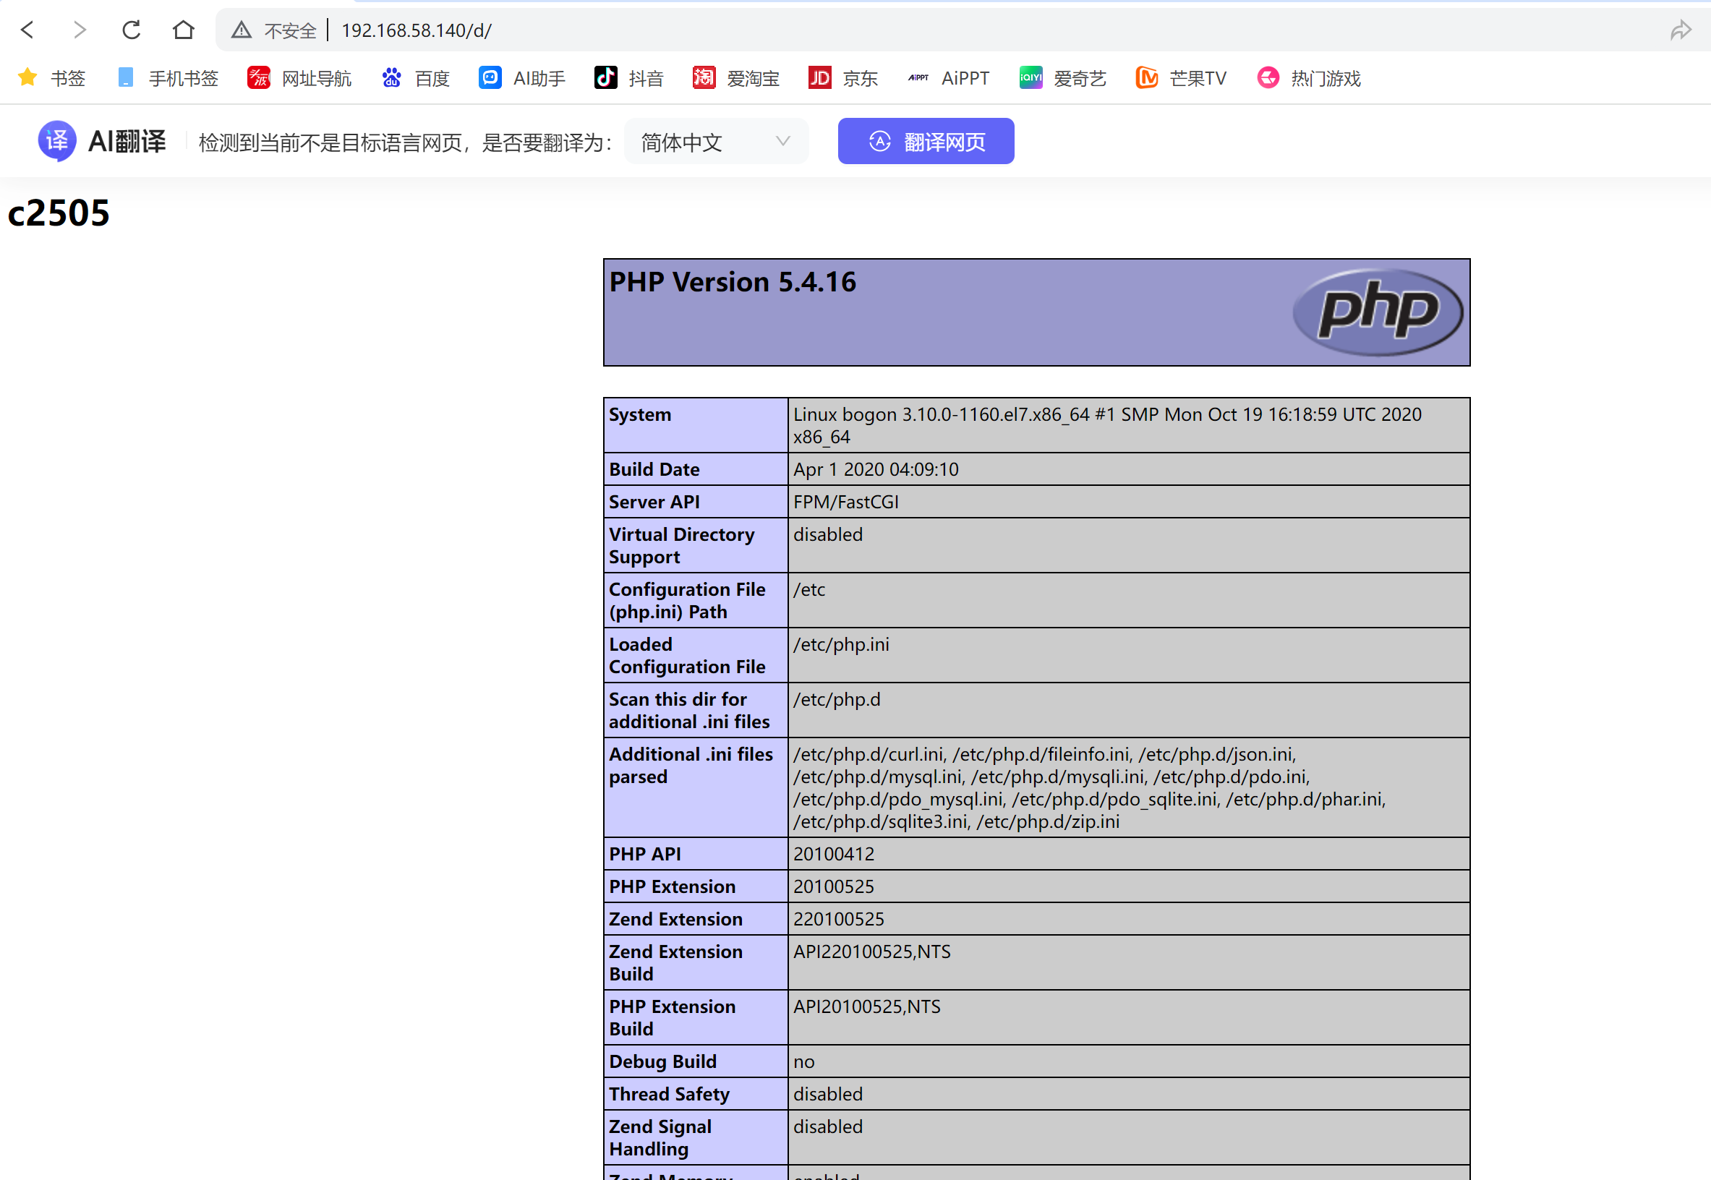Open the 网址导航 bookmark

pos(299,77)
